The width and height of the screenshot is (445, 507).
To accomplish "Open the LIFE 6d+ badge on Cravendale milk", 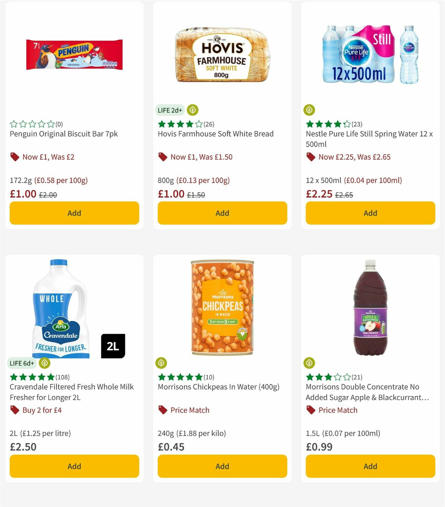I will click(22, 363).
